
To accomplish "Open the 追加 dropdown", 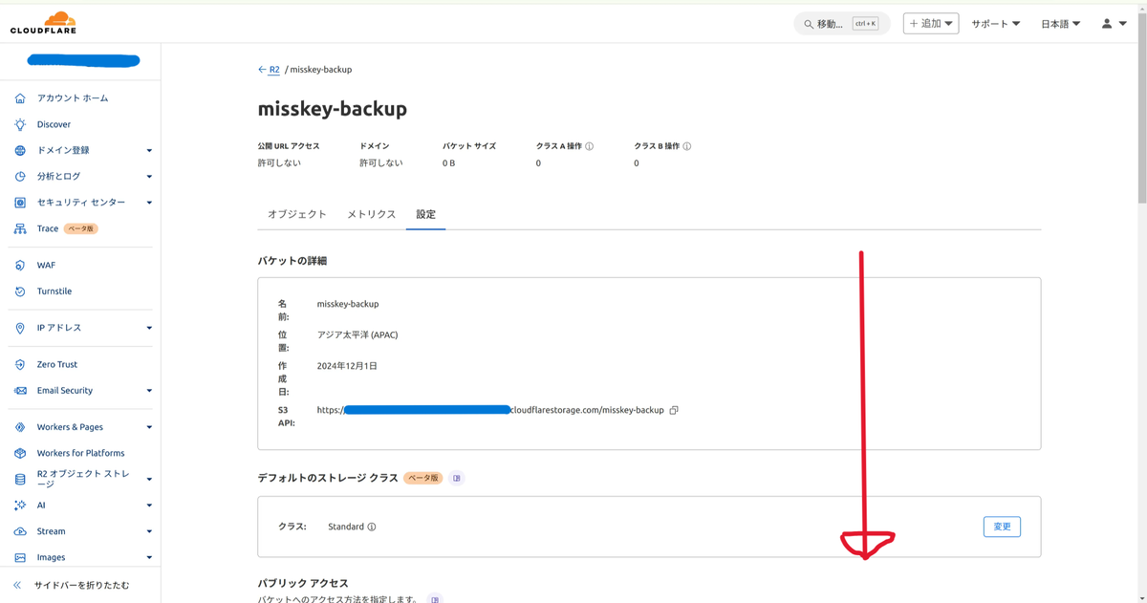I will [x=931, y=24].
